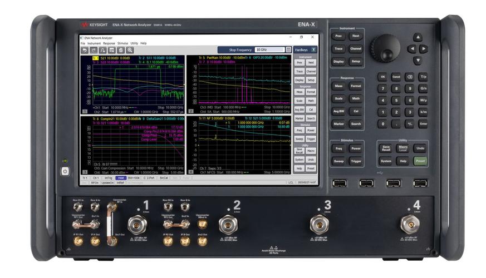Screen dimensions: 486x278
Task: Open the Response menu
Action: [109, 43]
